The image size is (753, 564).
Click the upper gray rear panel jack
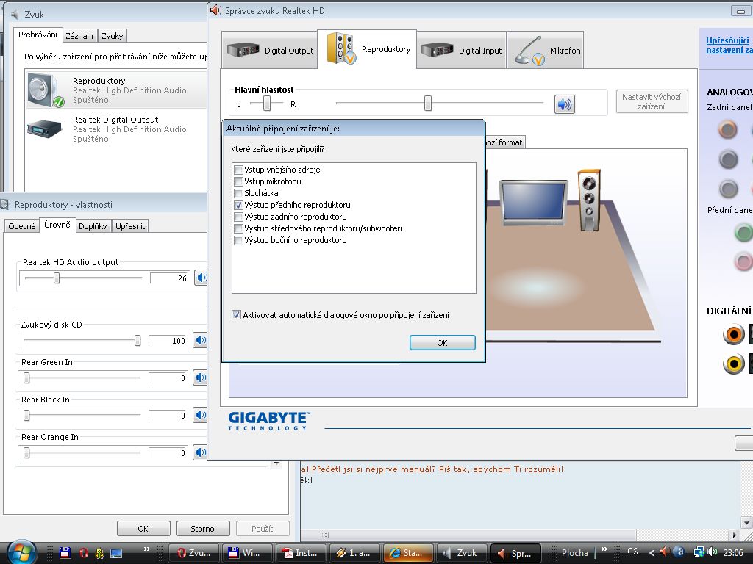[728, 159]
